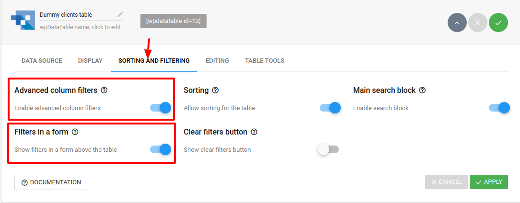Open help icon next to Filters in a form
The image size is (520, 203).
[x=75, y=132]
